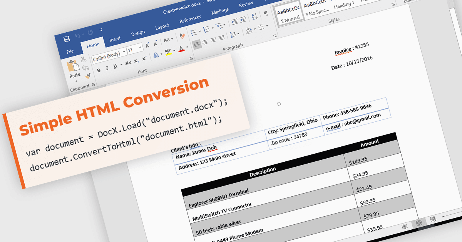This screenshot has width=462, height=242.
Task: Click the Clear All Formatting eraser icon
Action: 182,36
